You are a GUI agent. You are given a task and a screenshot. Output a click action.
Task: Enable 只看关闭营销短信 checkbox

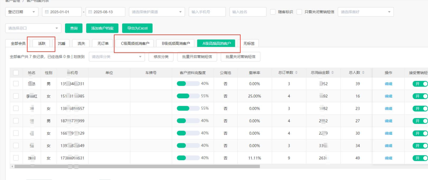click(300, 12)
